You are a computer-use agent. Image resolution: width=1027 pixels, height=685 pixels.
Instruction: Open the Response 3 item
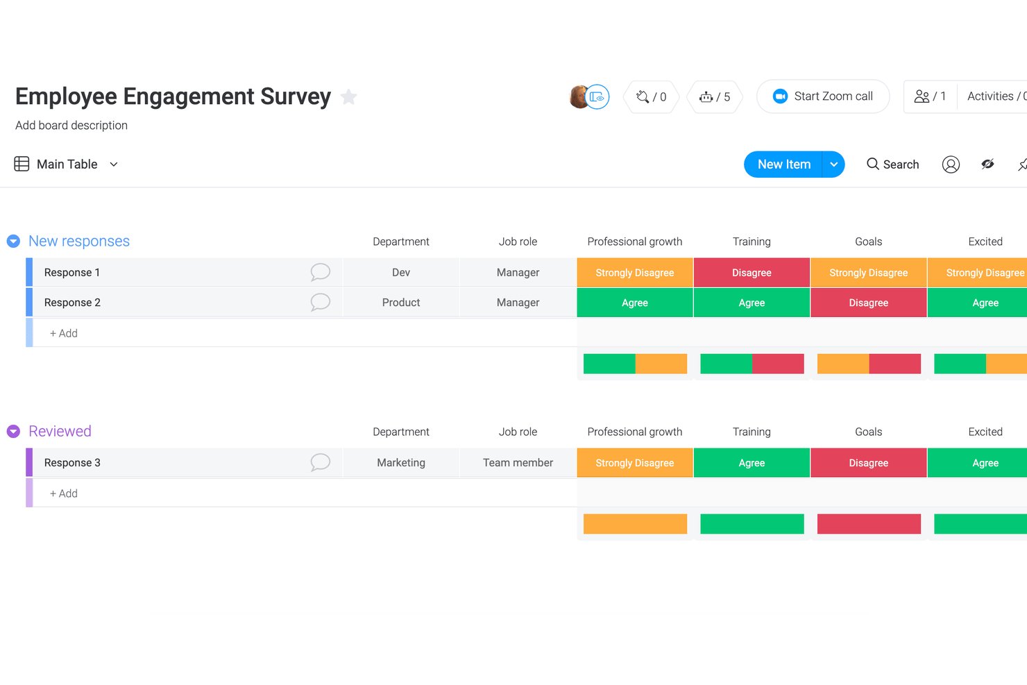[72, 463]
